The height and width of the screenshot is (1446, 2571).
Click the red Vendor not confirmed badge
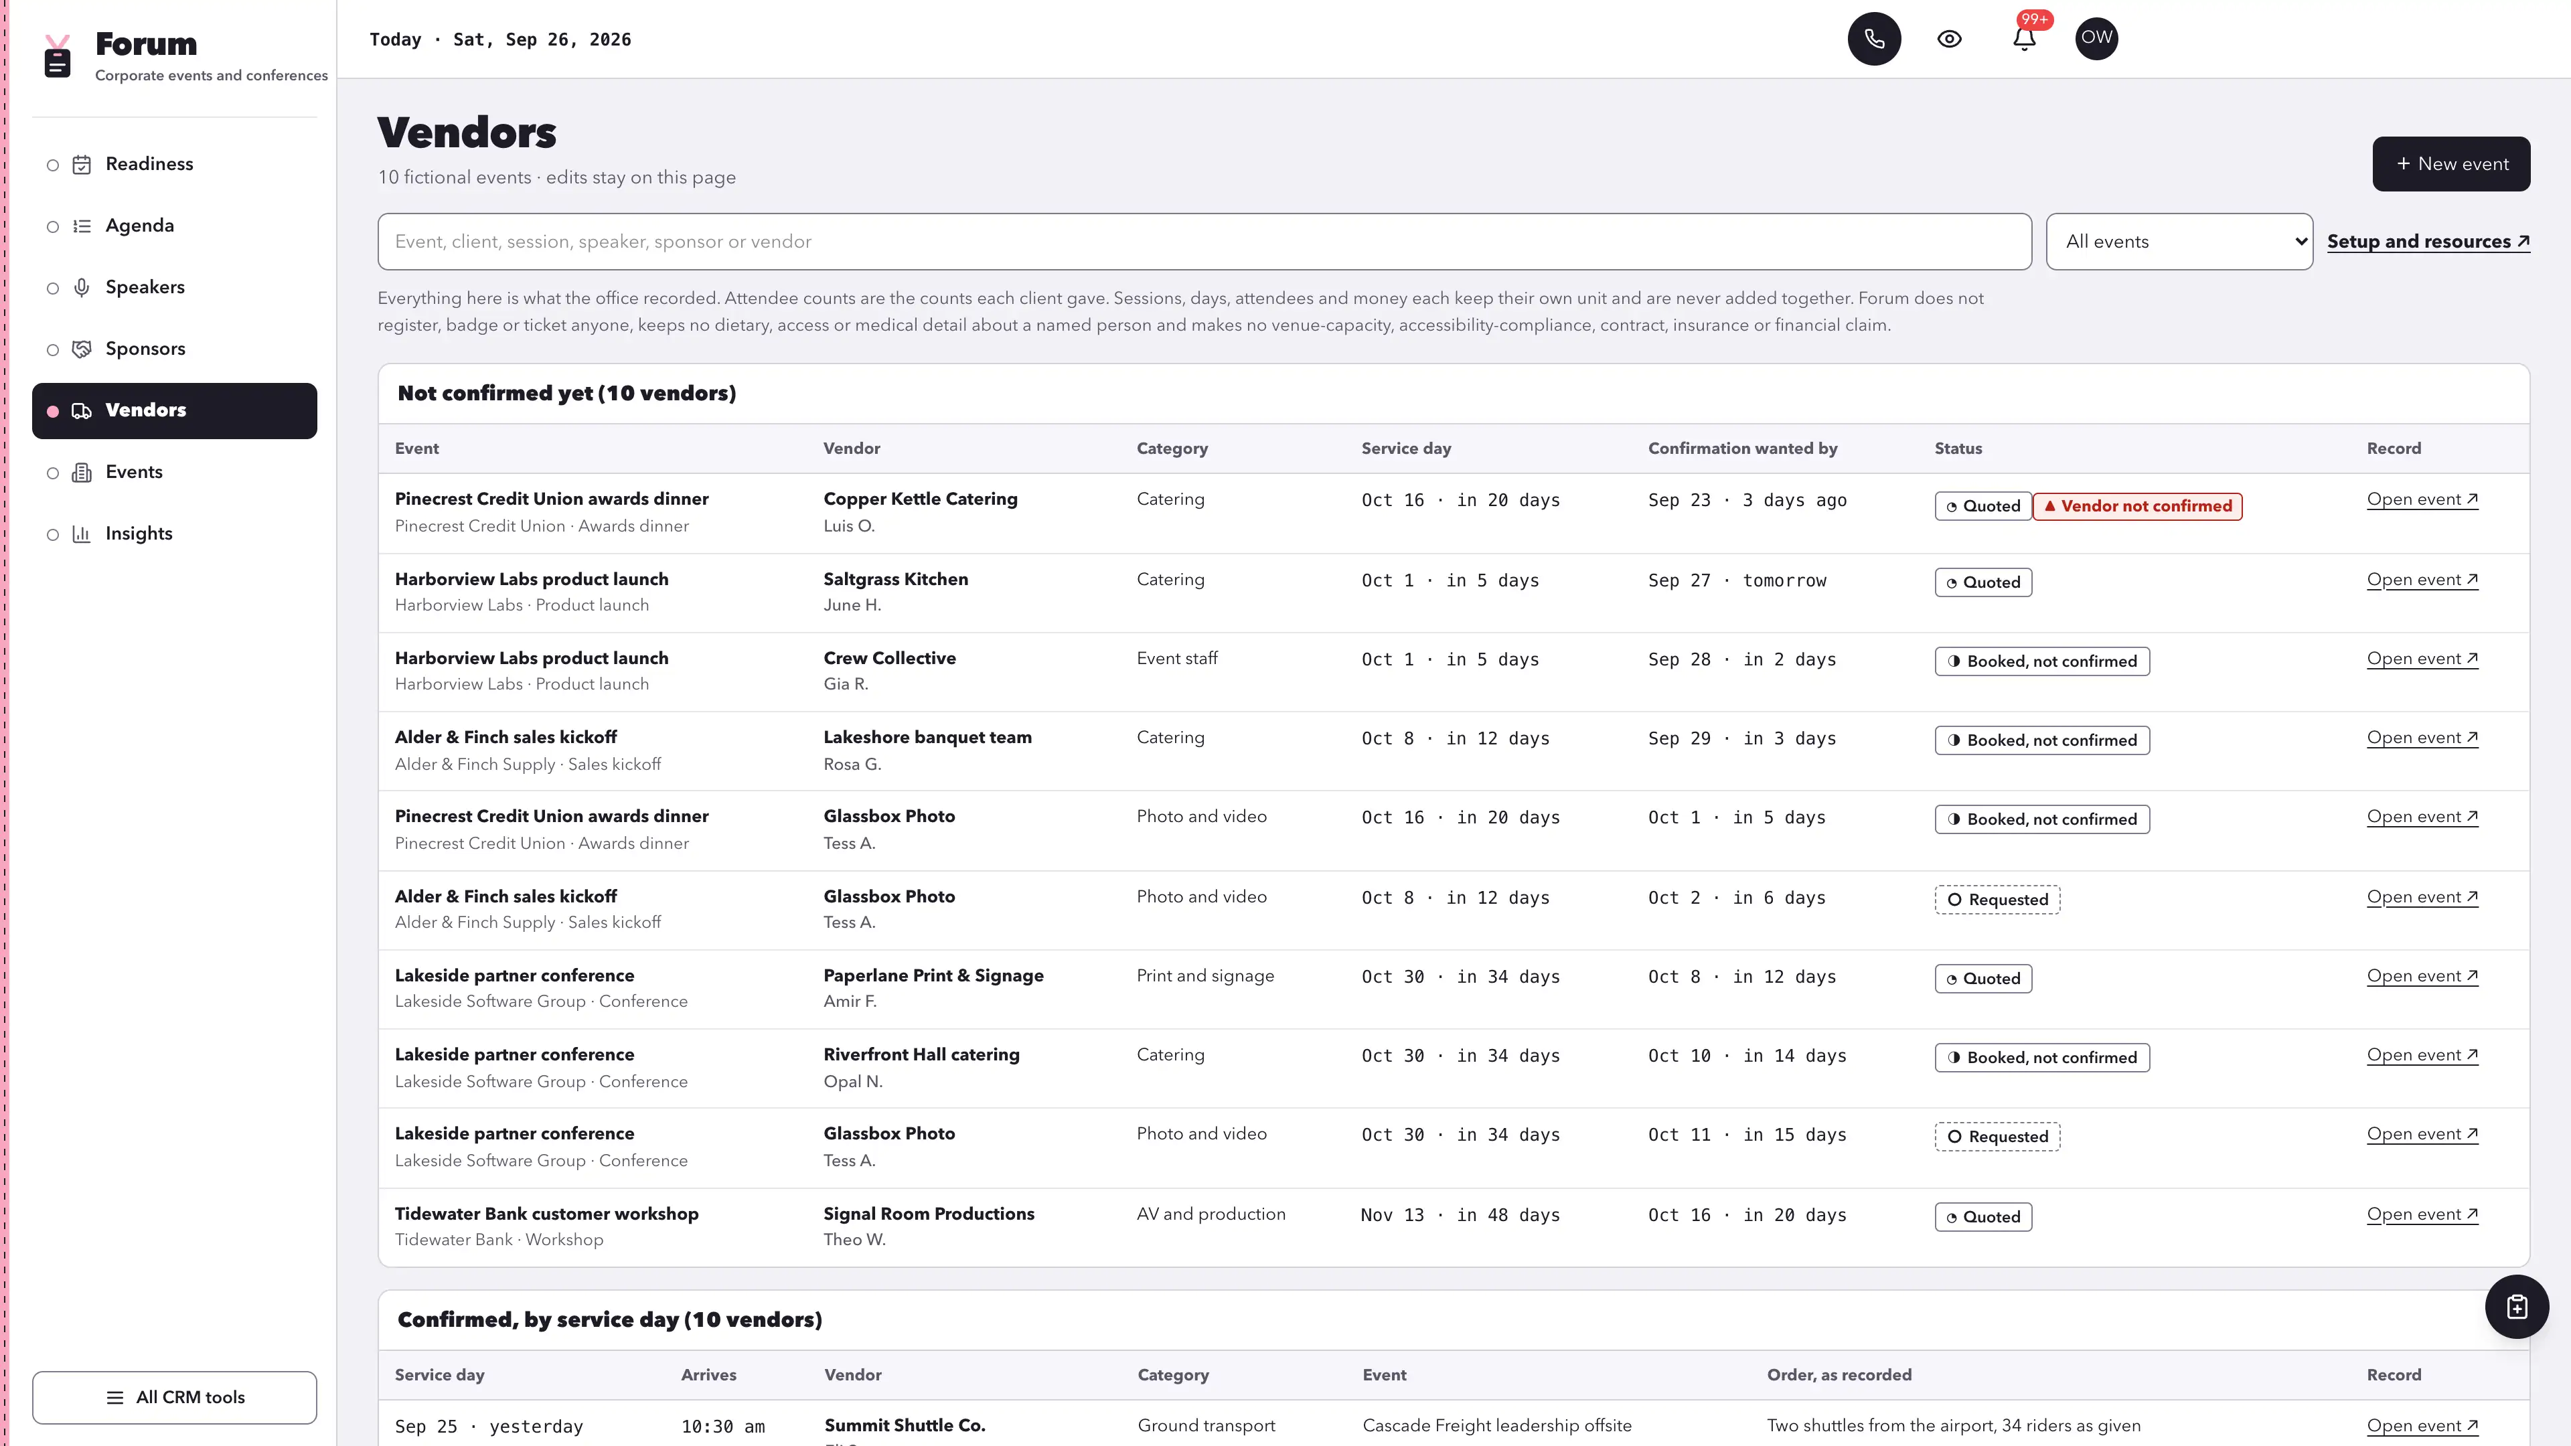2138,506
